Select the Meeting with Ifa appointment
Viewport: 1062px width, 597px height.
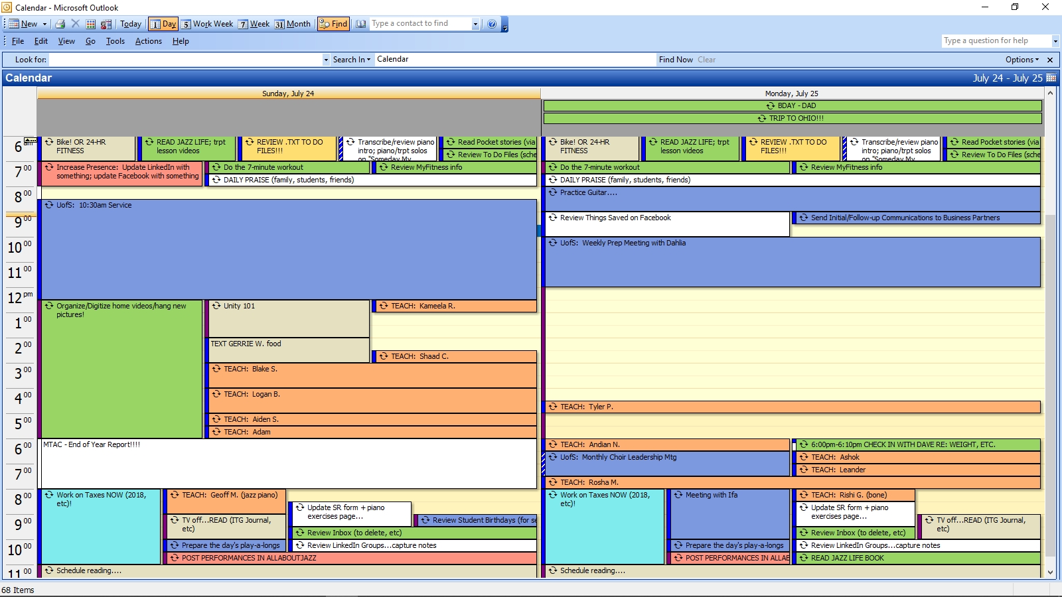click(729, 513)
